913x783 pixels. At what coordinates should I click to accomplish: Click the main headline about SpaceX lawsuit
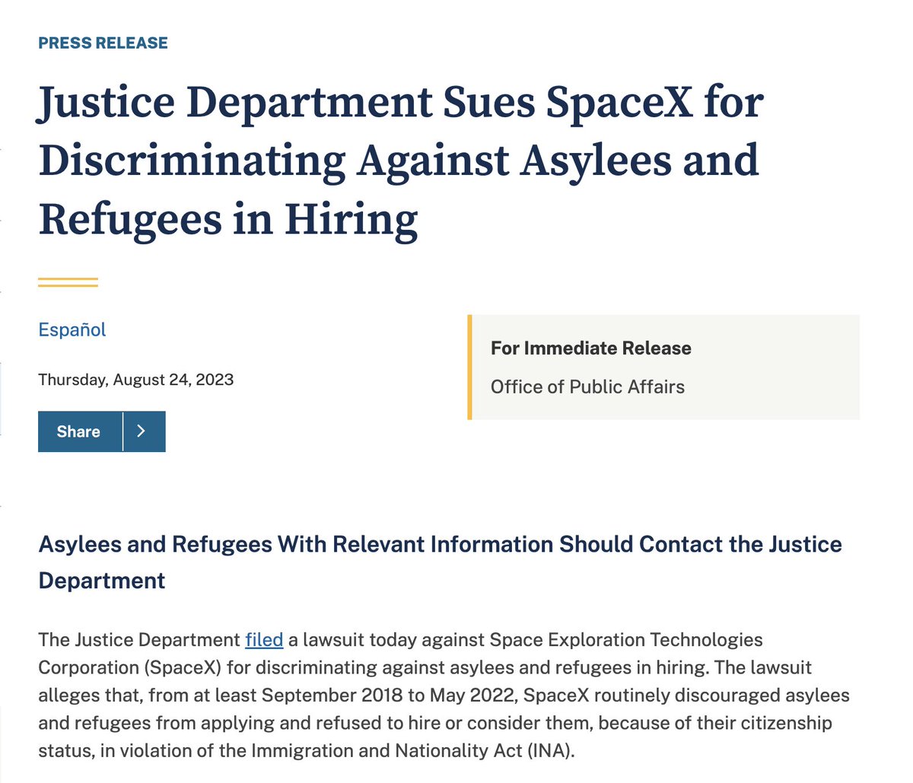(x=401, y=160)
